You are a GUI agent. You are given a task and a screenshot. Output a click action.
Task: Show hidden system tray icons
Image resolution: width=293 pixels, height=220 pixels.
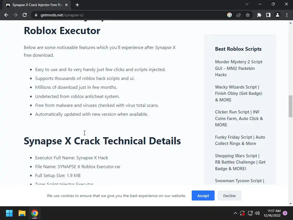click(235, 213)
